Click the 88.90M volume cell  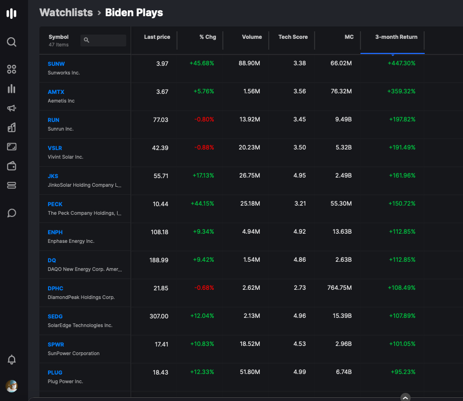249,63
